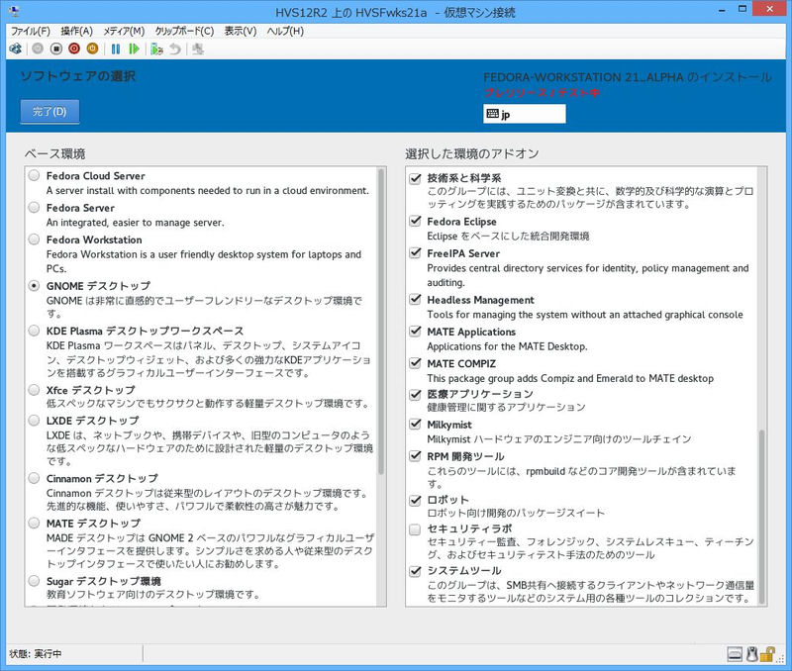Toggle the Milkymist checkbox
Viewport: 792px width, 671px height.
point(415,425)
